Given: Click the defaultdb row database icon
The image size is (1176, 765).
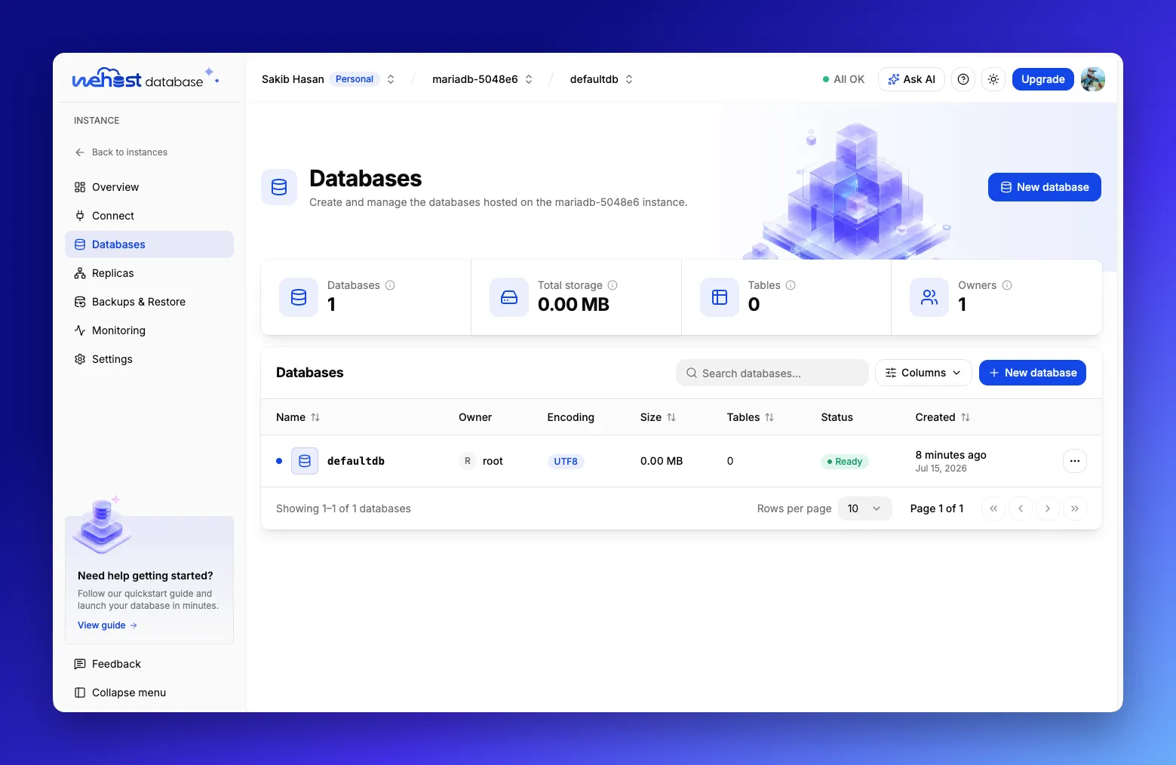Looking at the screenshot, I should pos(305,461).
